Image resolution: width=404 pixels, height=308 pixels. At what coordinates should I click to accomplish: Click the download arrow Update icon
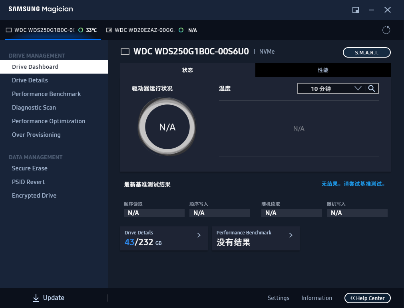click(x=36, y=298)
